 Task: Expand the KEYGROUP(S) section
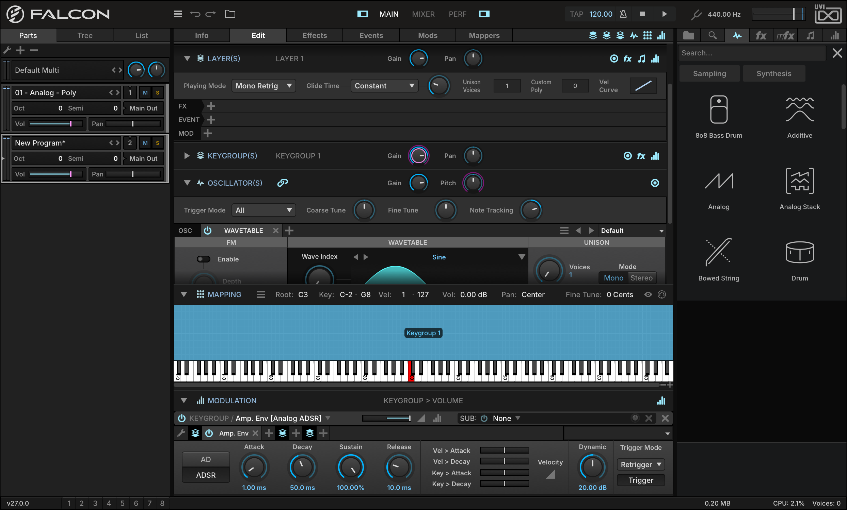coord(187,156)
